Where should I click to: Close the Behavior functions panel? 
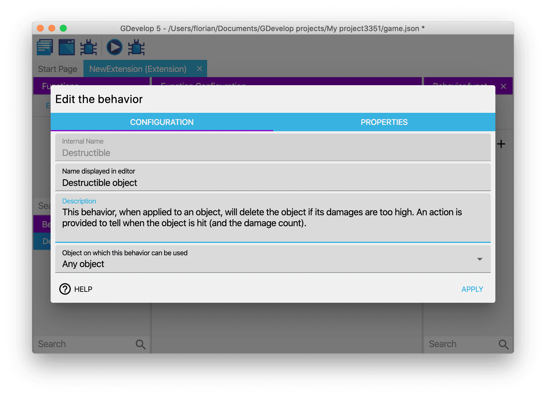(503, 86)
